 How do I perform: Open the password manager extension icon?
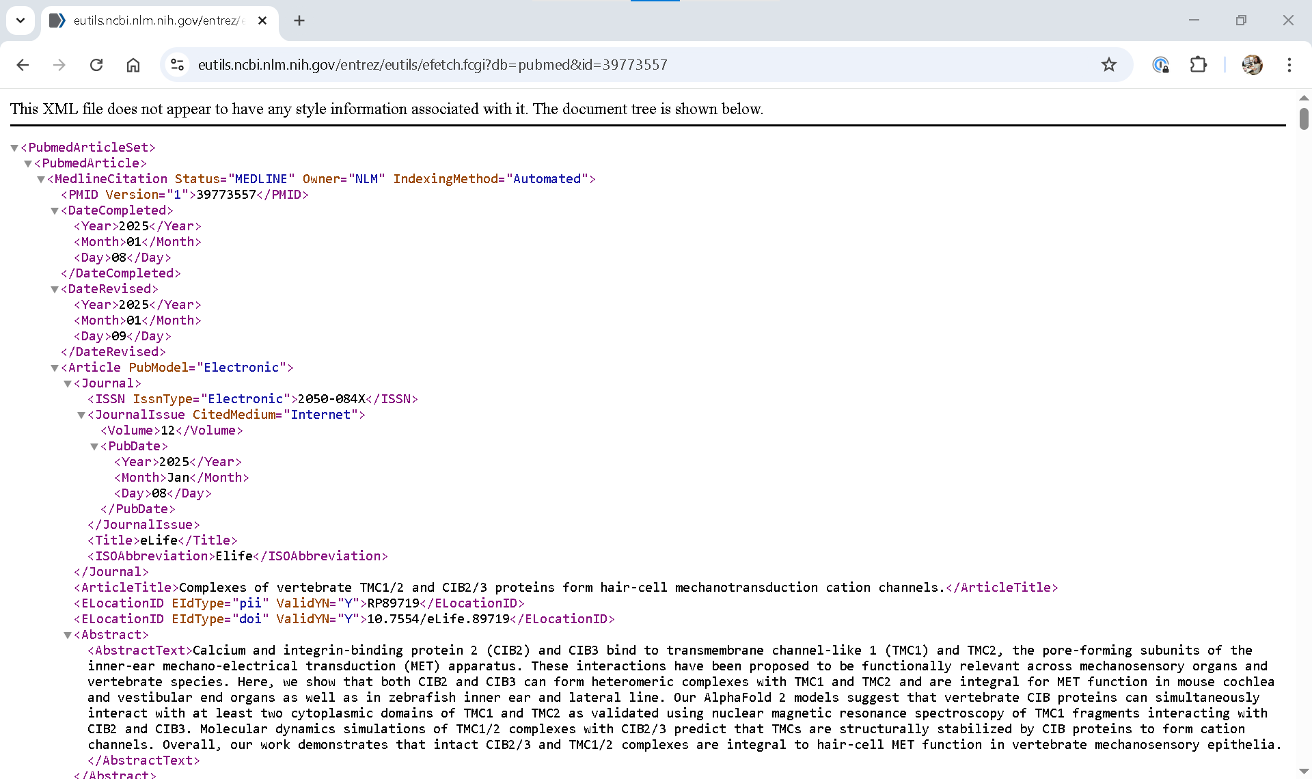point(1160,65)
